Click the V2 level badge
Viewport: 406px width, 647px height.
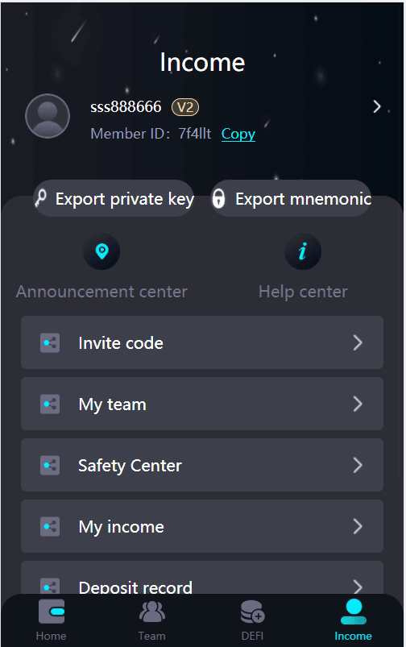(x=185, y=107)
